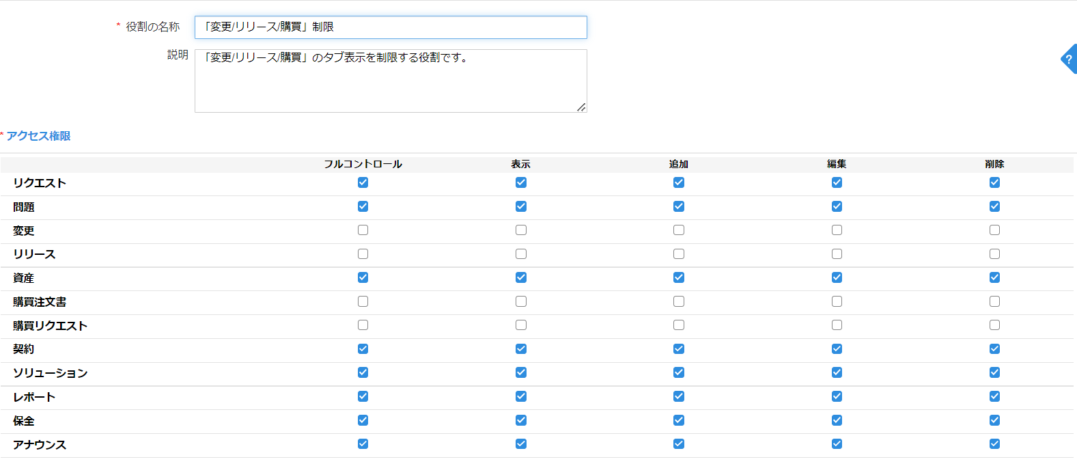This screenshot has width=1077, height=466.
Task: Uncheck 編集 for リクエスト row
Action: (837, 182)
